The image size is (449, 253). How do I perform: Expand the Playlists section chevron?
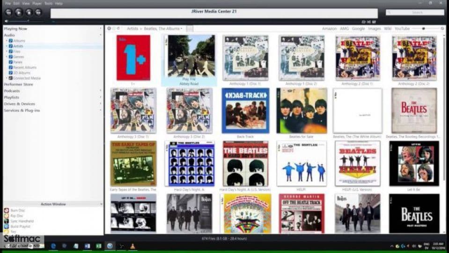(x=101, y=97)
